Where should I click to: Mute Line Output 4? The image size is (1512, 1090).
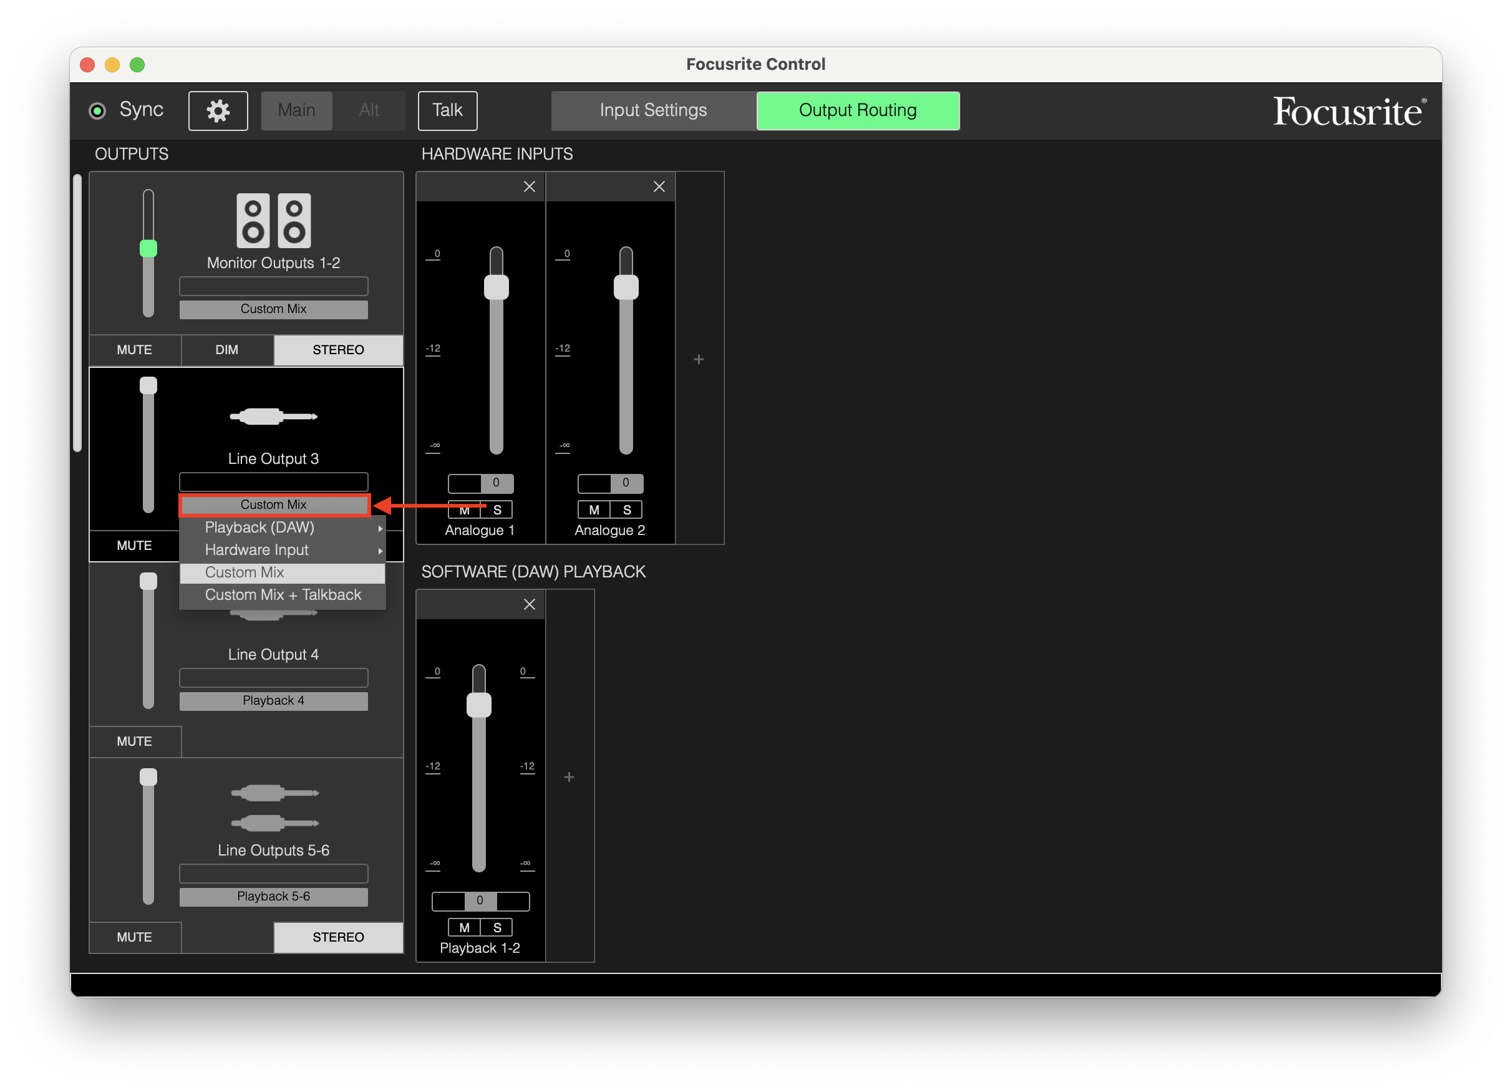tap(135, 741)
